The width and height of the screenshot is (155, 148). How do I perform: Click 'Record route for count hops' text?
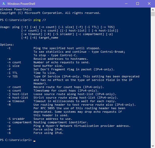pyautogui.click(x=69, y=87)
